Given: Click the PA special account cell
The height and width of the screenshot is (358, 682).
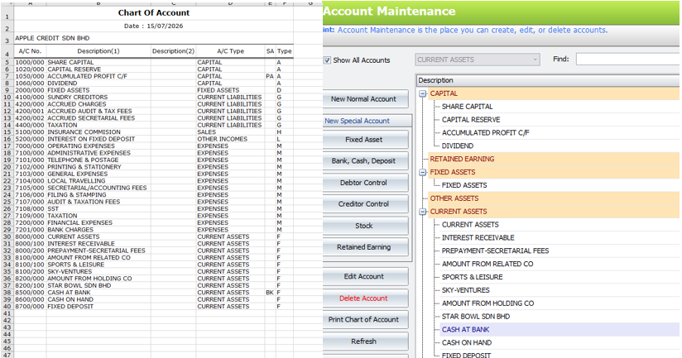Looking at the screenshot, I should [270, 76].
